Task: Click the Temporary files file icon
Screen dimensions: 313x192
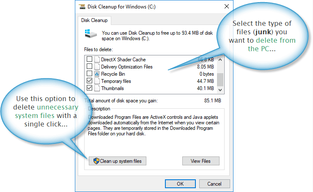Action: [x=97, y=81]
